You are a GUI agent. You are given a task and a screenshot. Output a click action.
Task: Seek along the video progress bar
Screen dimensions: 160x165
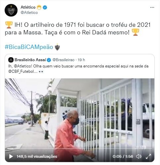tap(80, 148)
